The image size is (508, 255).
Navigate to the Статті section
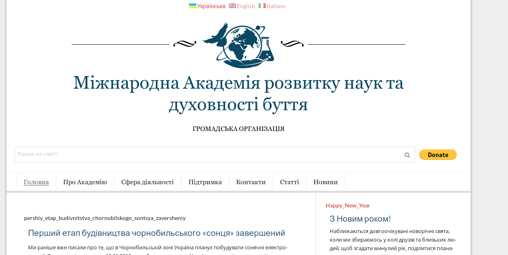289,182
